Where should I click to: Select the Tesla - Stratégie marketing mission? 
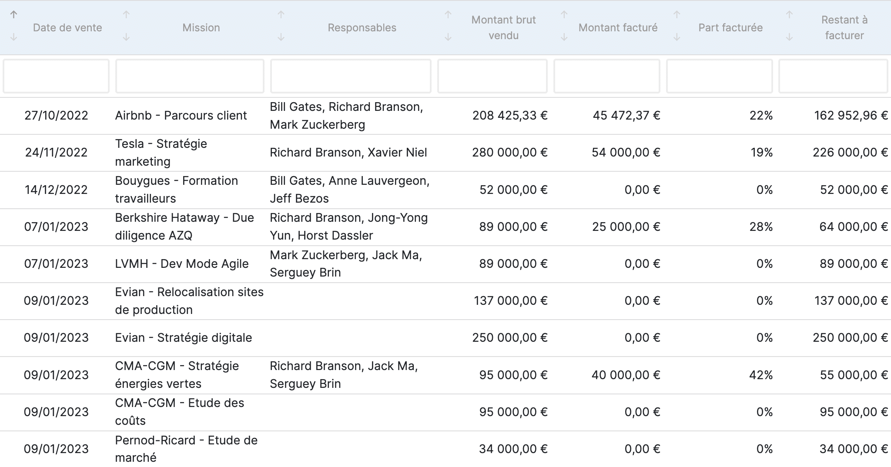tap(161, 153)
